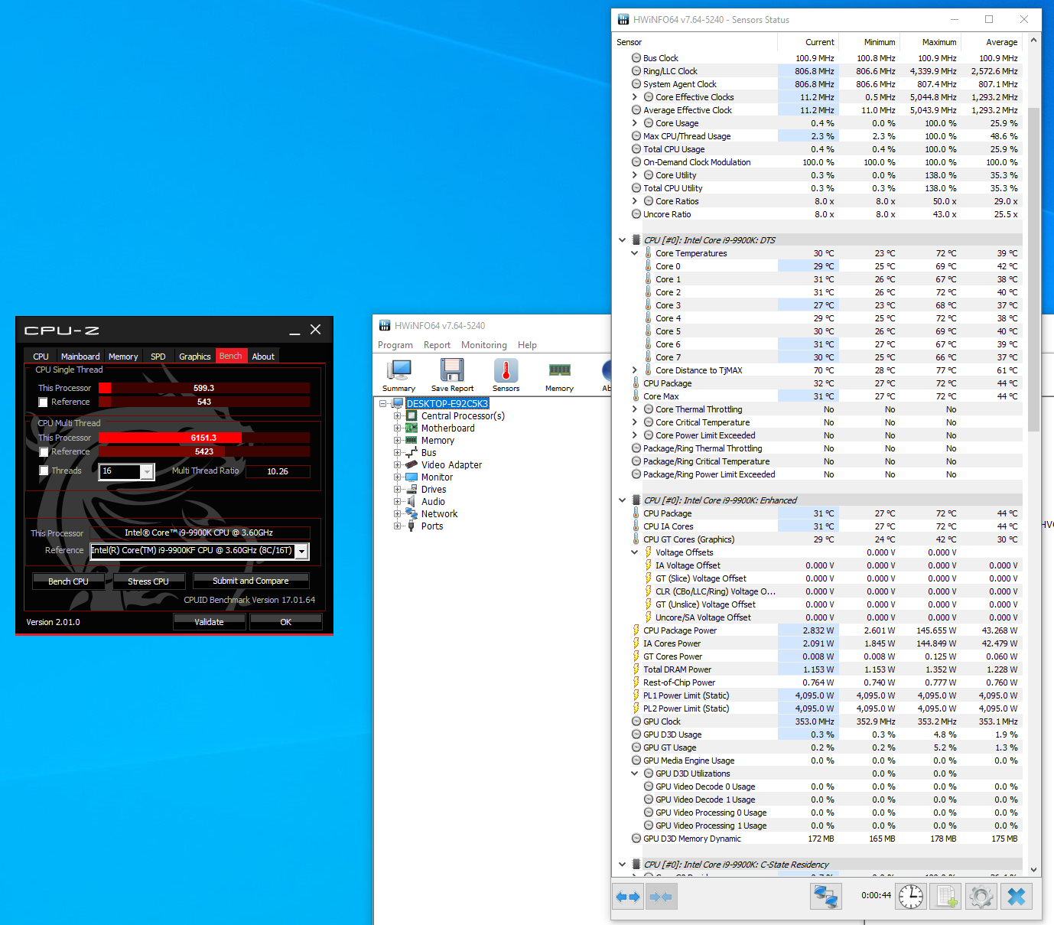Close sensors with the blue X icon
The width and height of the screenshot is (1054, 925).
coord(1017,896)
